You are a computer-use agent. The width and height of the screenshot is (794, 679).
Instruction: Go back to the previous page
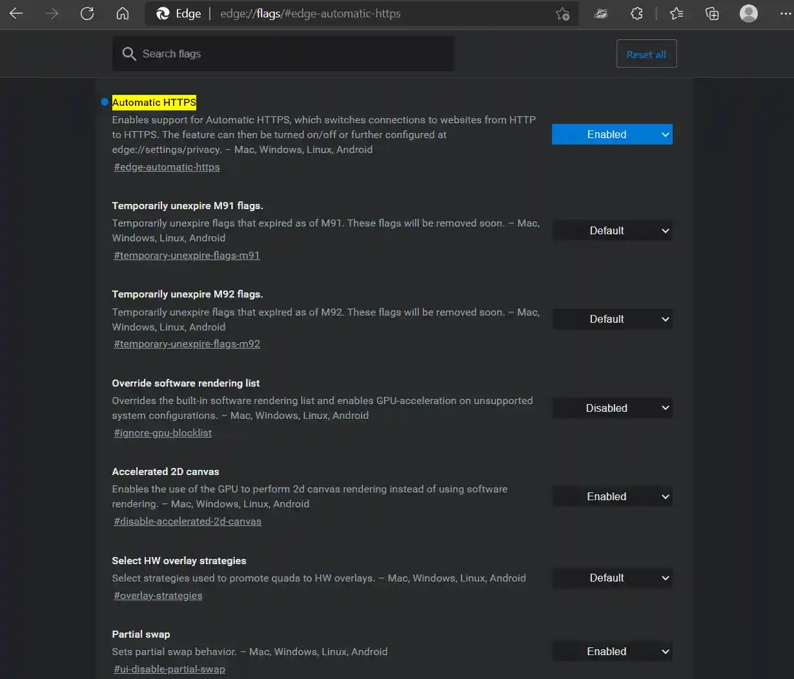[16, 13]
